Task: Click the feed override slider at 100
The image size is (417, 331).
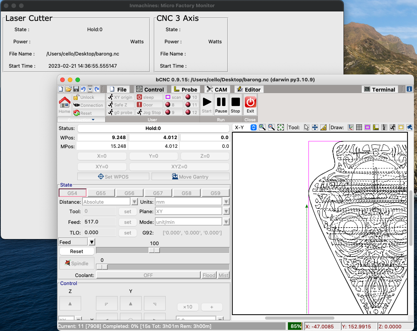Action: coord(154,250)
